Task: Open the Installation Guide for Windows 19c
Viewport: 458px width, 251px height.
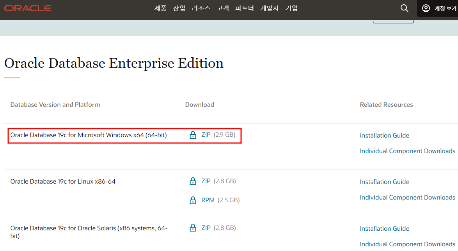Action: 384,135
